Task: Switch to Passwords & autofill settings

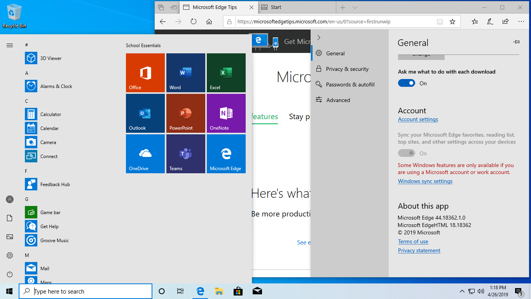Action: click(350, 84)
